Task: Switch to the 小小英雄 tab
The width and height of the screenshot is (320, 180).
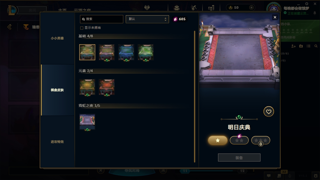Action: point(57,38)
